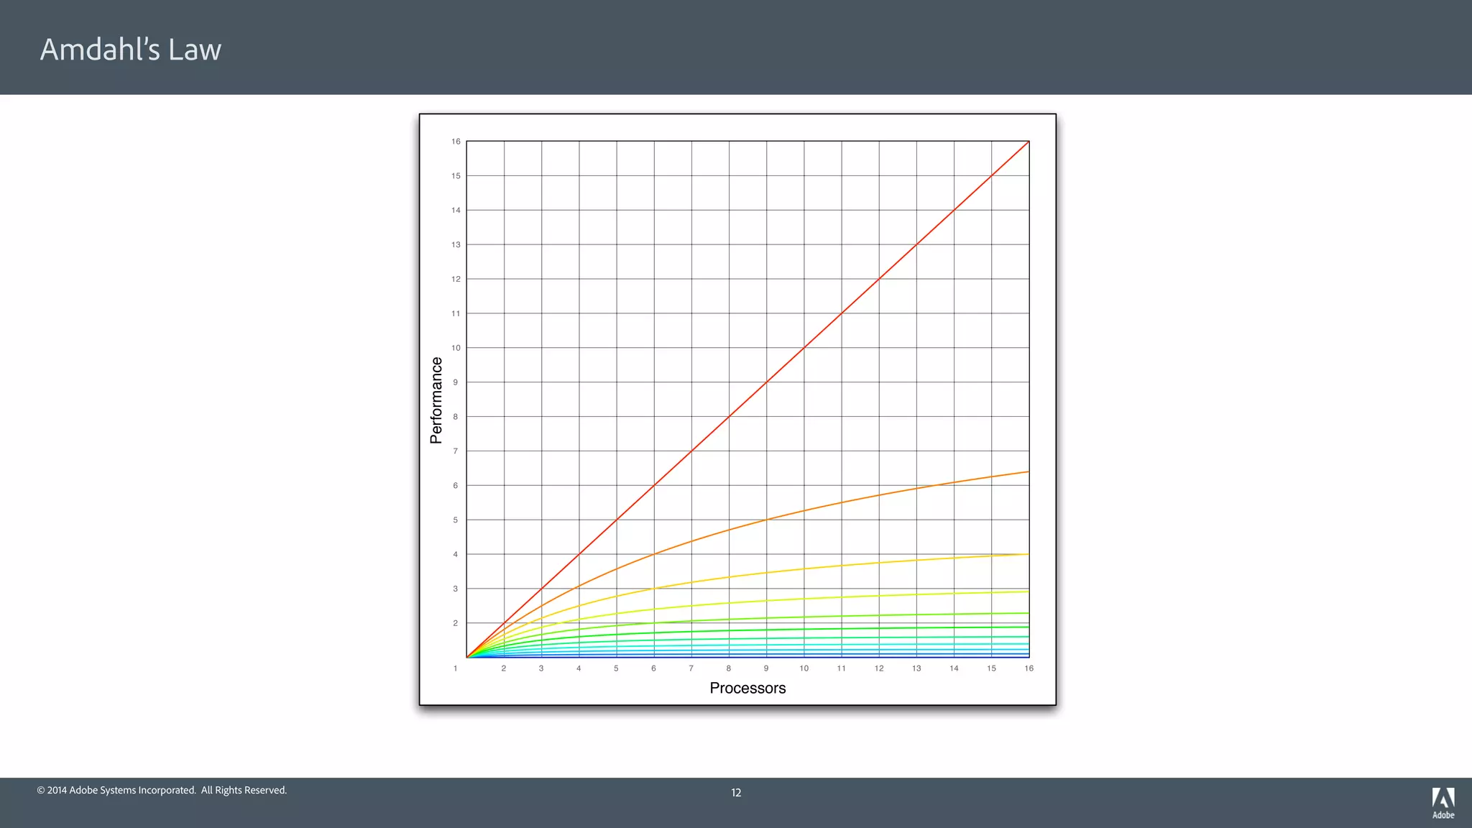Click the value 12 on Processors axis

point(878,668)
